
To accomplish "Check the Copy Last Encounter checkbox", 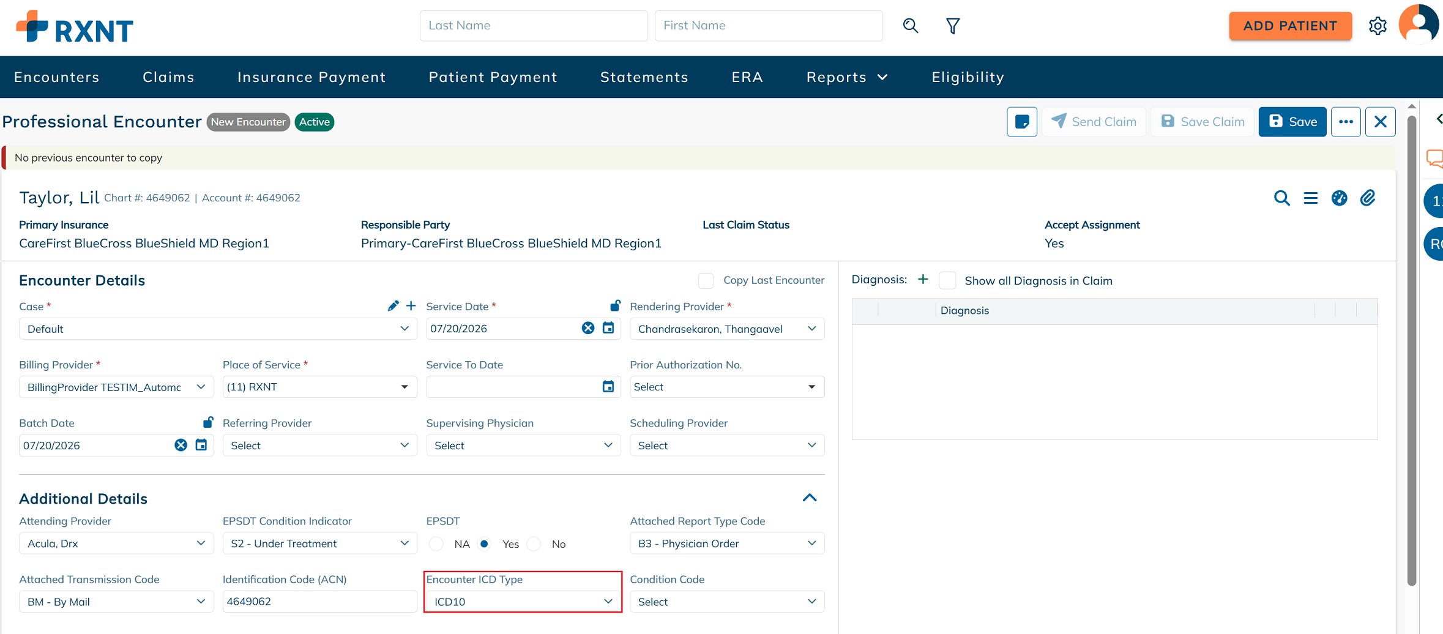I will pos(706,280).
